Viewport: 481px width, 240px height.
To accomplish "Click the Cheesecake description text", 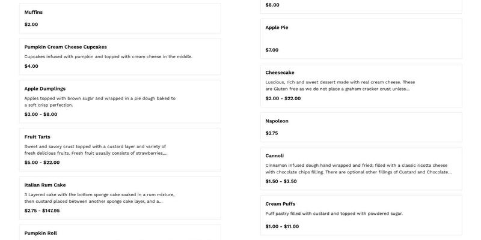I will point(340,85).
